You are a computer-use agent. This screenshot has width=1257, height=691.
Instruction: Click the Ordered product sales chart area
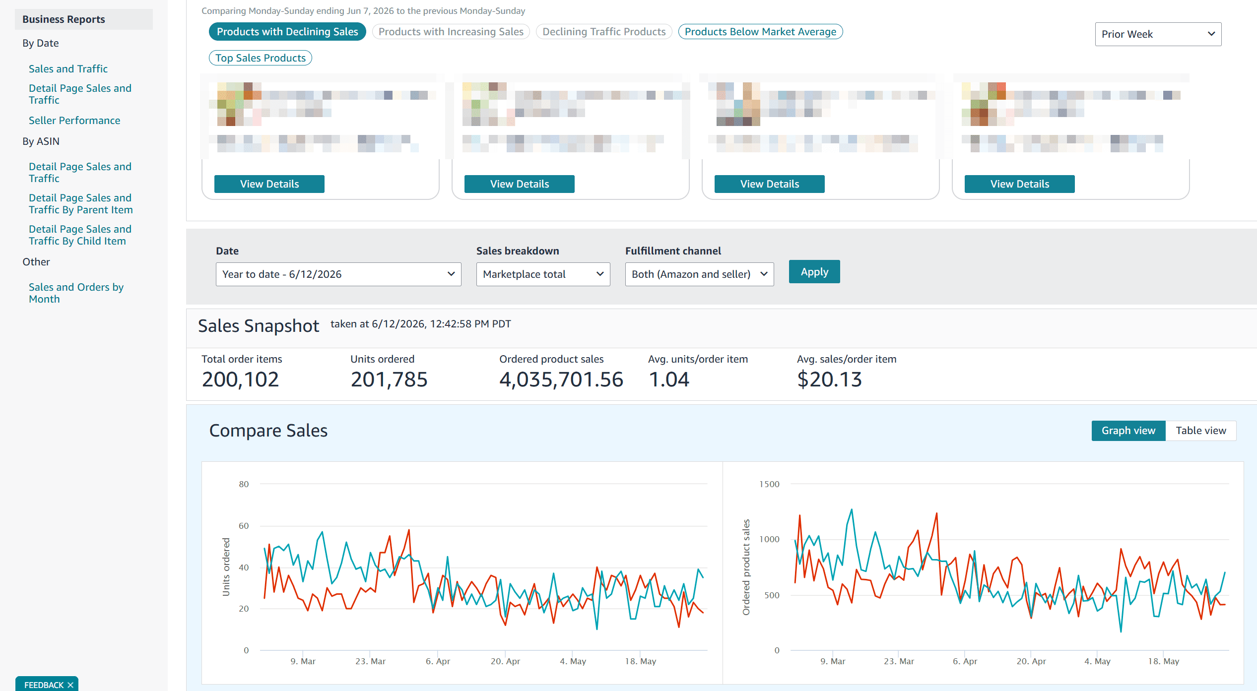pyautogui.click(x=1009, y=567)
